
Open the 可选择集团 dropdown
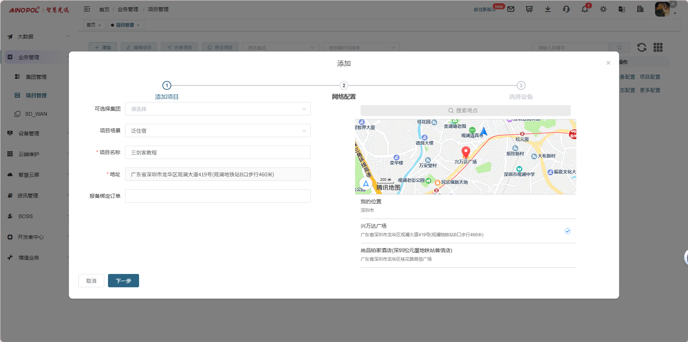217,109
